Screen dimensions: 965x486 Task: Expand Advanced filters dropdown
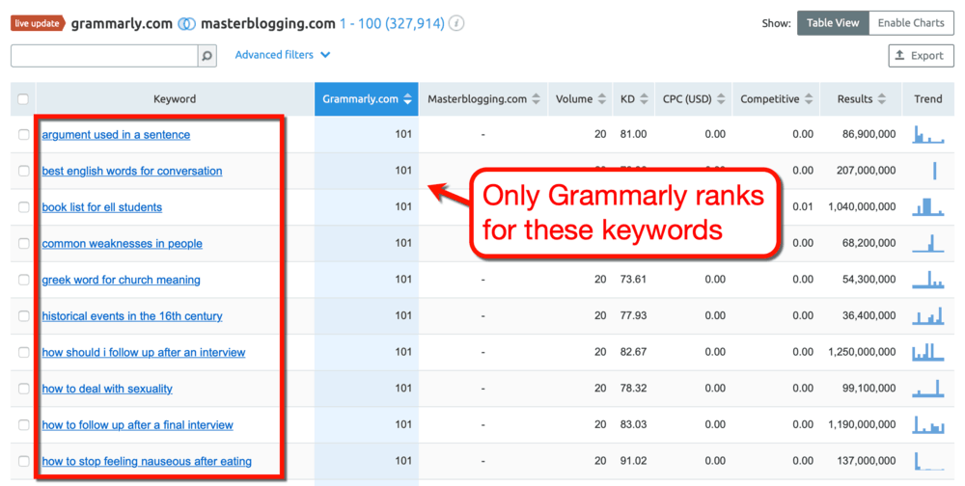coord(283,55)
